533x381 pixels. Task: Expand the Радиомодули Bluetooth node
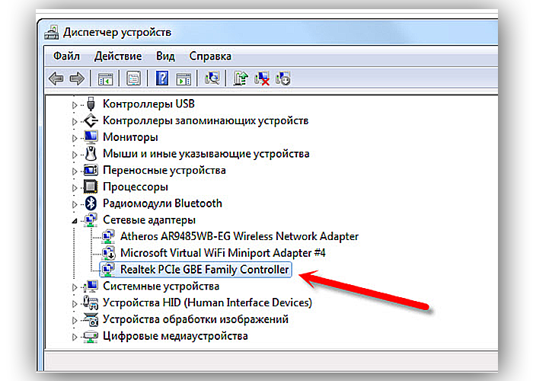point(75,204)
